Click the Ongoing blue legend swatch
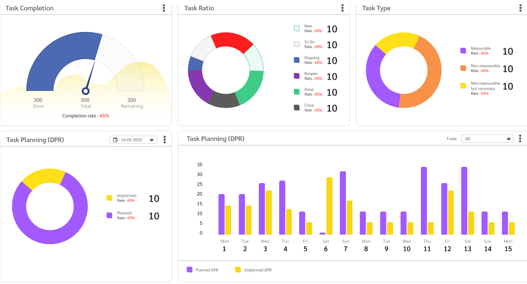 [297, 60]
